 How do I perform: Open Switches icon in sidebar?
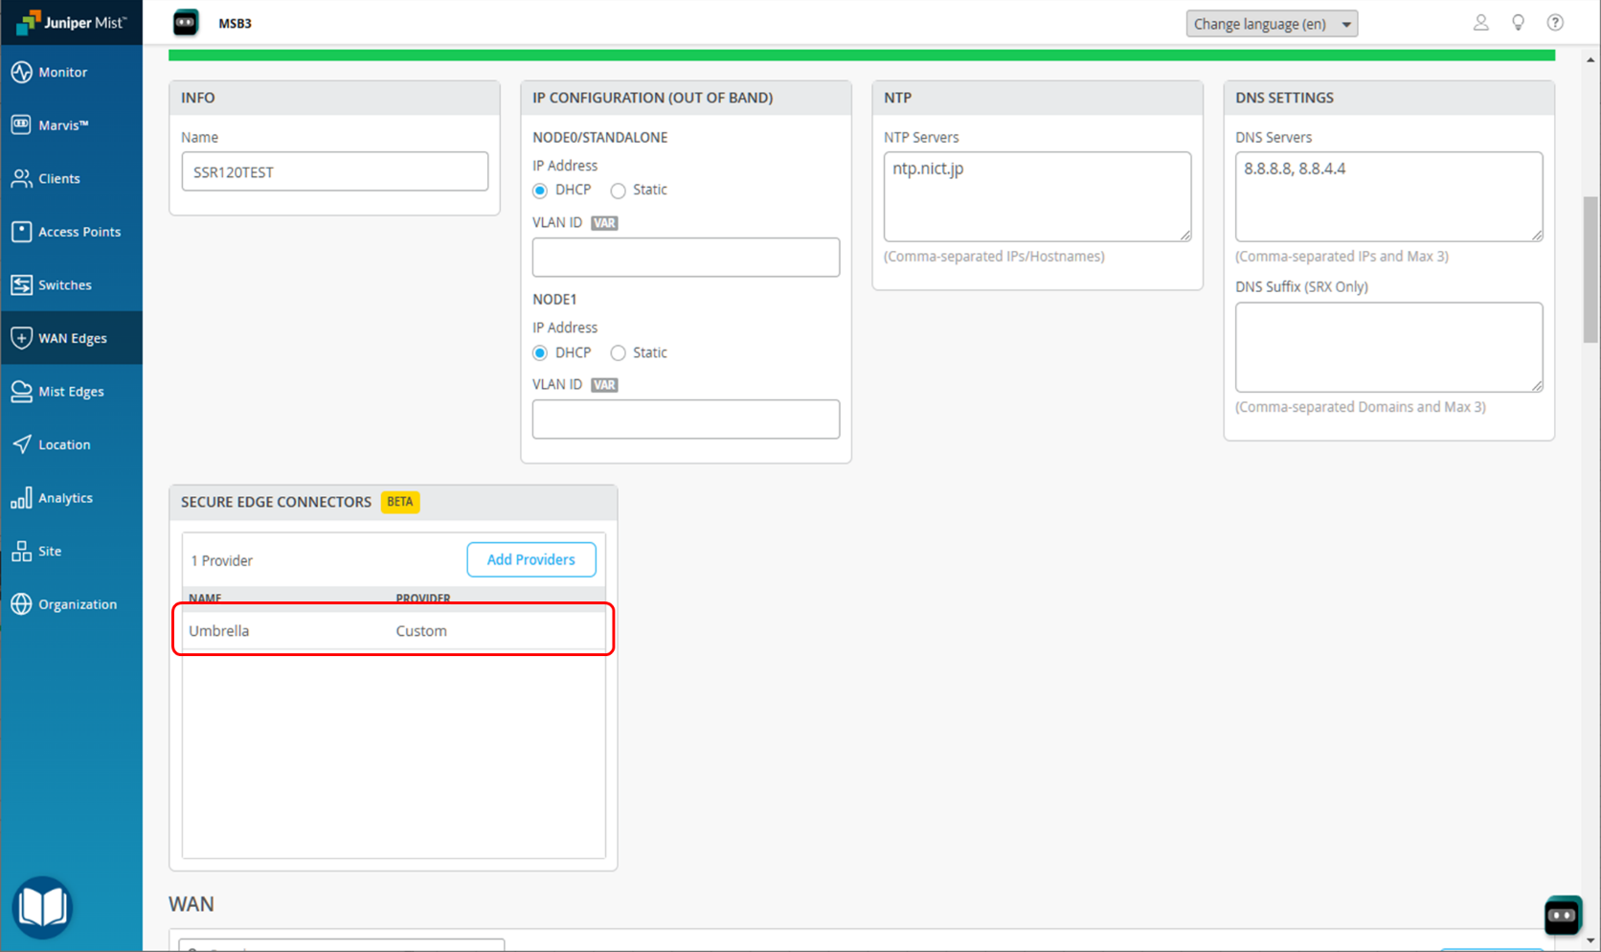(x=21, y=284)
